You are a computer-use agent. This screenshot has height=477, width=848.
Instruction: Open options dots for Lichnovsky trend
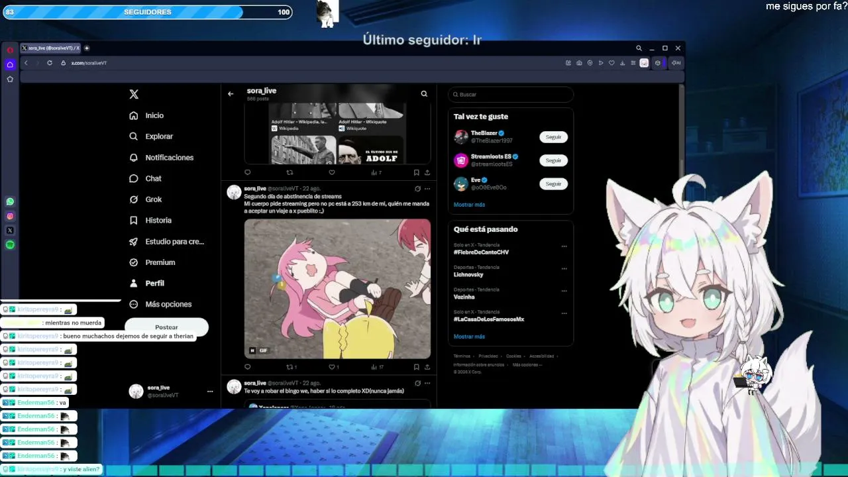pyautogui.click(x=564, y=269)
